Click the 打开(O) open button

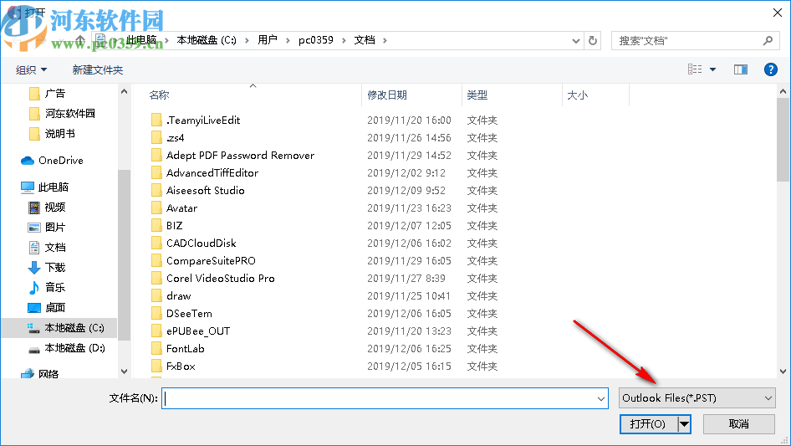(x=648, y=423)
